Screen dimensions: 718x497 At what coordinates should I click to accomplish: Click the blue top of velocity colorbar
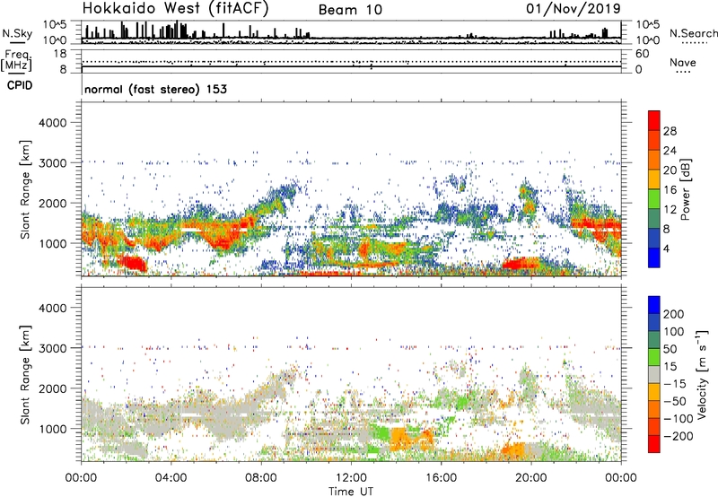(654, 305)
